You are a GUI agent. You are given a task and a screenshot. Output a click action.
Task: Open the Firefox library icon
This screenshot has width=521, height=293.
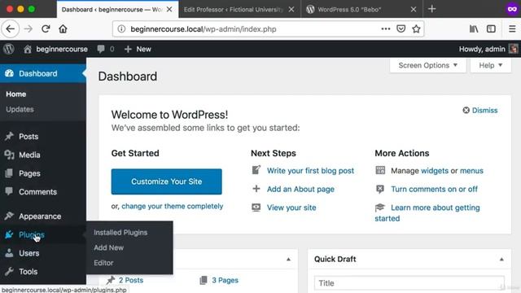[474, 29]
